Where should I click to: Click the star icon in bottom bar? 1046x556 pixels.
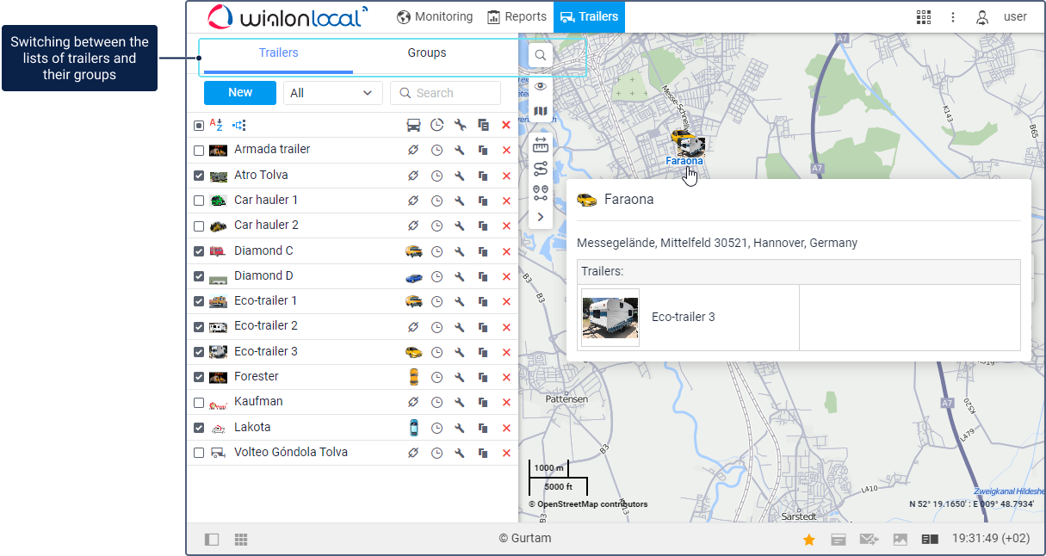(808, 540)
